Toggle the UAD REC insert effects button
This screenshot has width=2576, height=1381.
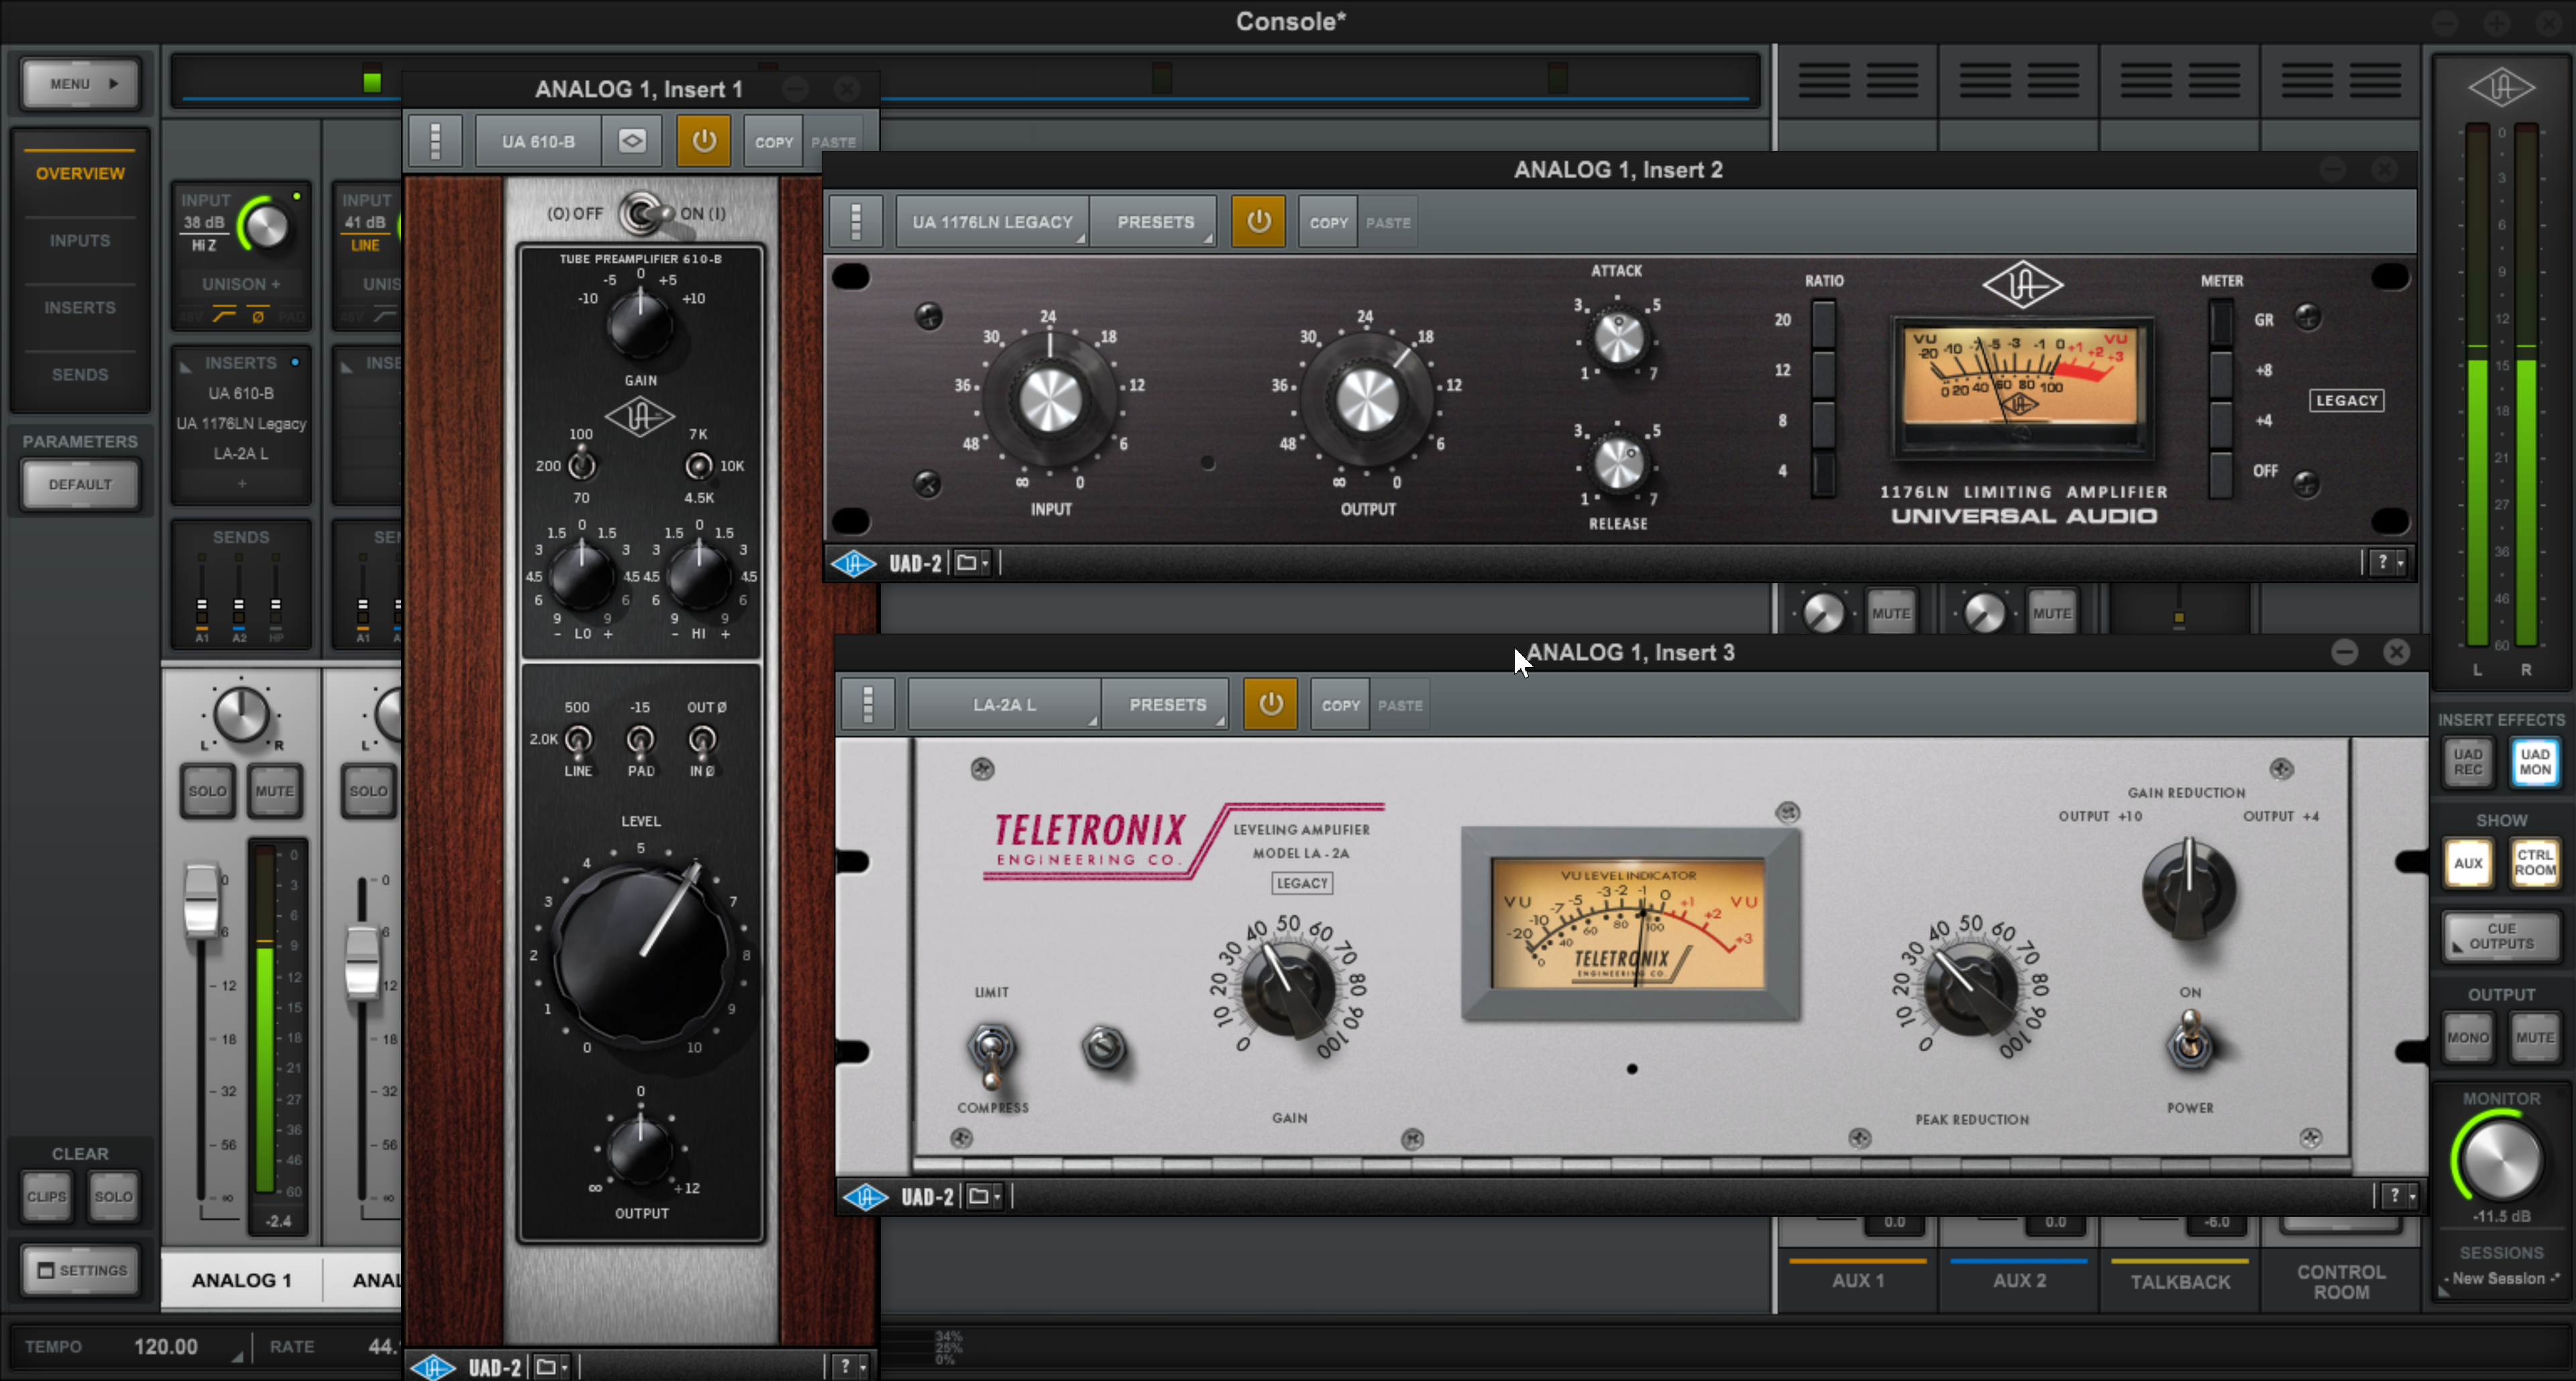pyautogui.click(x=2467, y=762)
